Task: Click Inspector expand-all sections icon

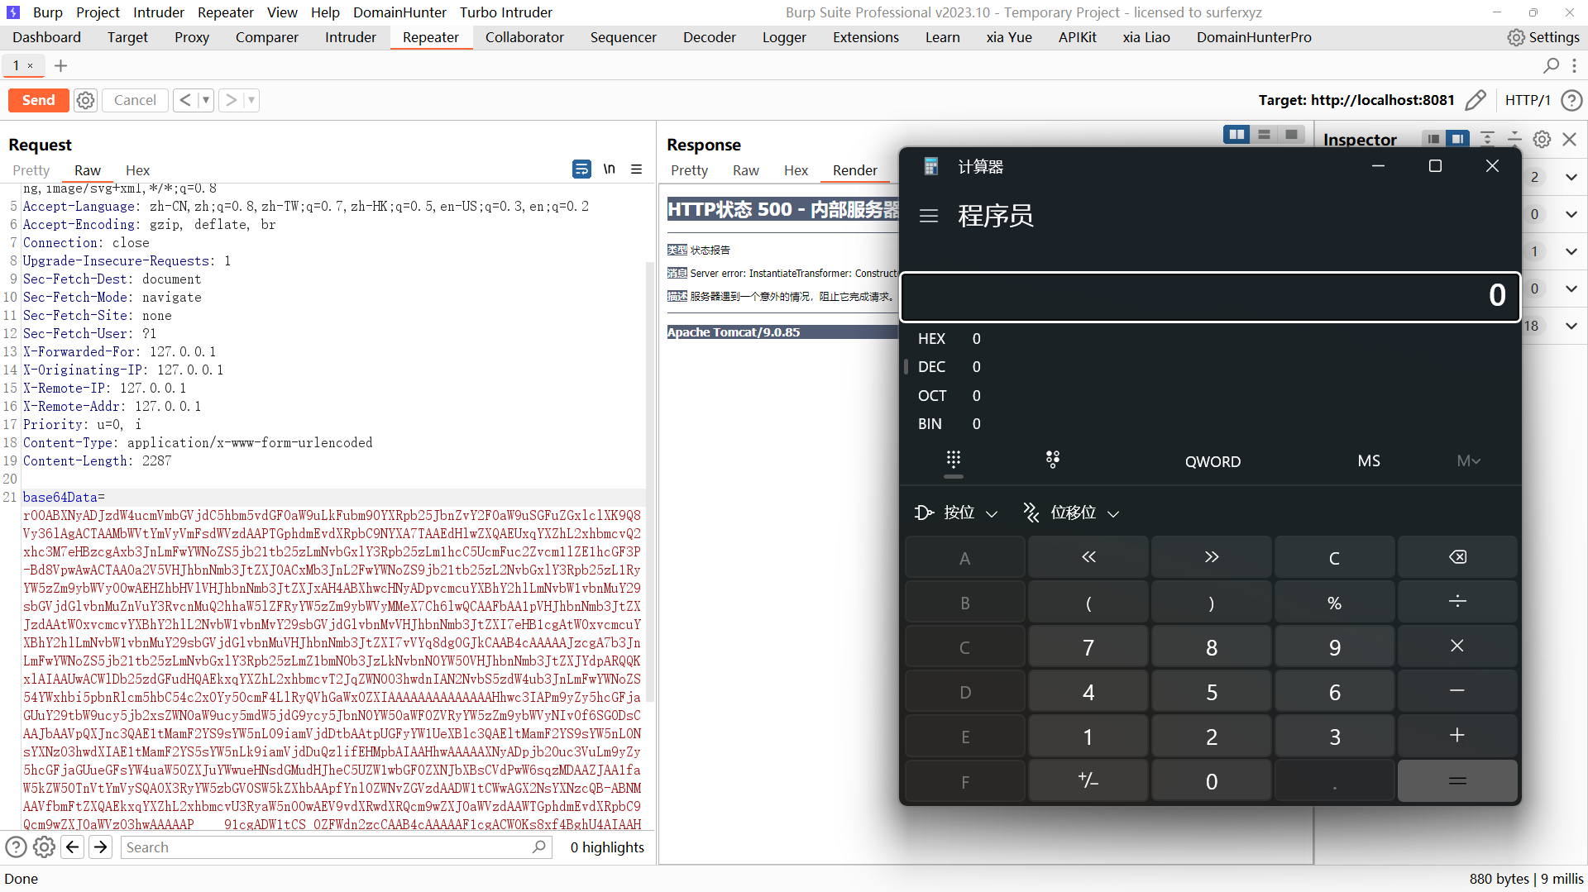Action: pyautogui.click(x=1487, y=139)
